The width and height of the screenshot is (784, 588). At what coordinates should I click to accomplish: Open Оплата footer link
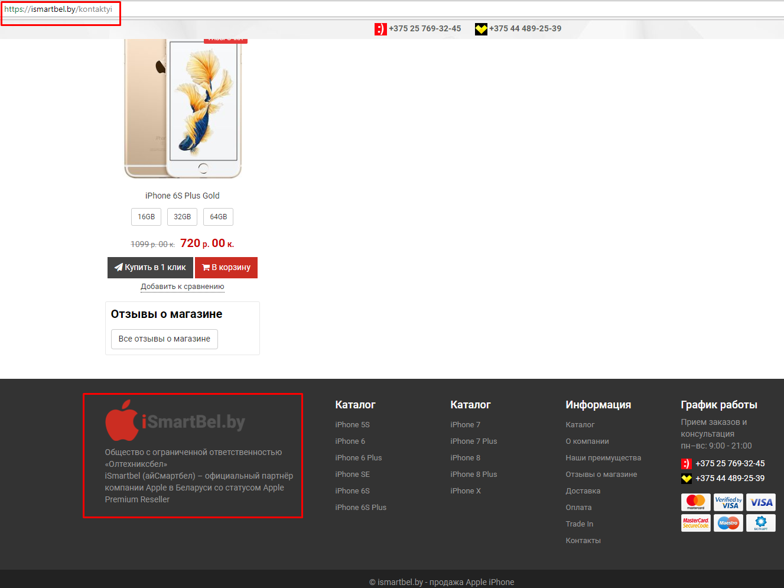pos(578,508)
